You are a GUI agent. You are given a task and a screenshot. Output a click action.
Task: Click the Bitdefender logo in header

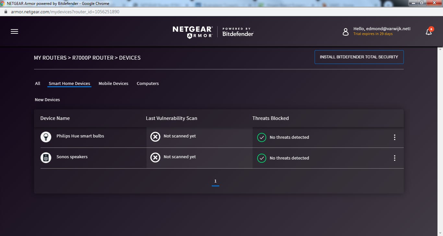(x=238, y=32)
